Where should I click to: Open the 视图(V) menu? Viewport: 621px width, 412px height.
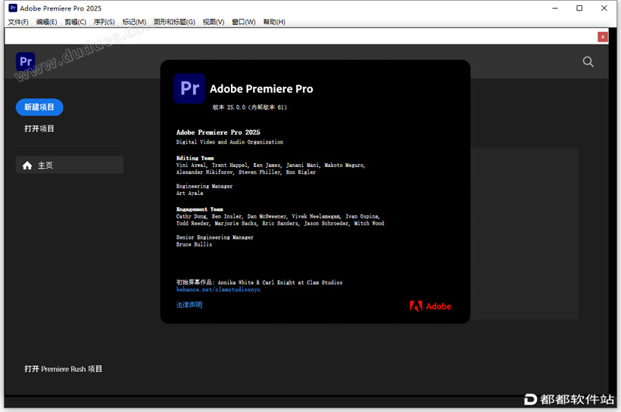coord(214,22)
